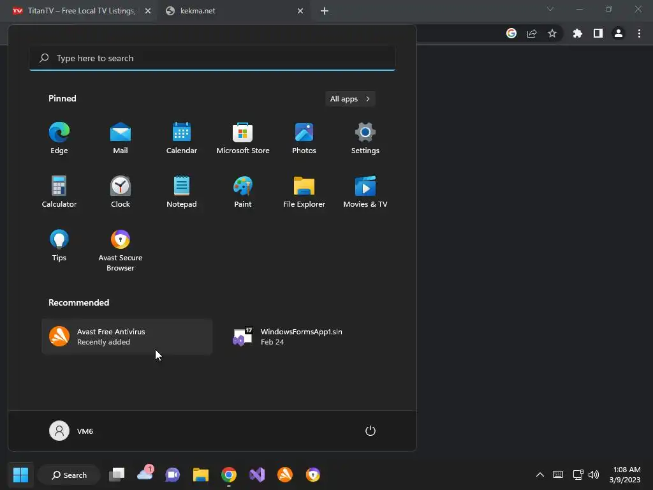653x490 pixels.
Task: Open File Explorer pinned app
Action: pyautogui.click(x=304, y=191)
